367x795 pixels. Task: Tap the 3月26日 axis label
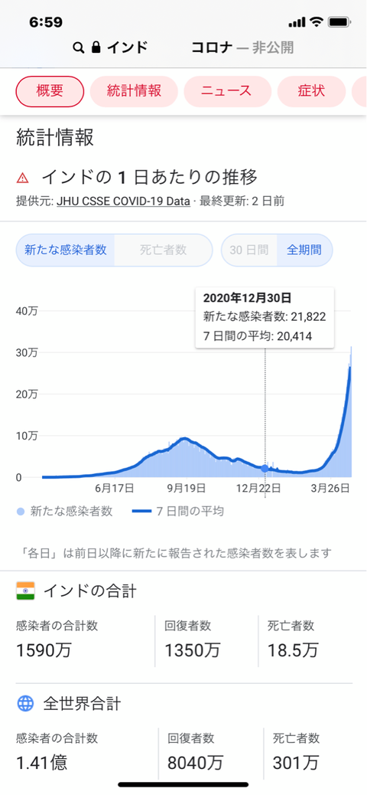(x=330, y=488)
